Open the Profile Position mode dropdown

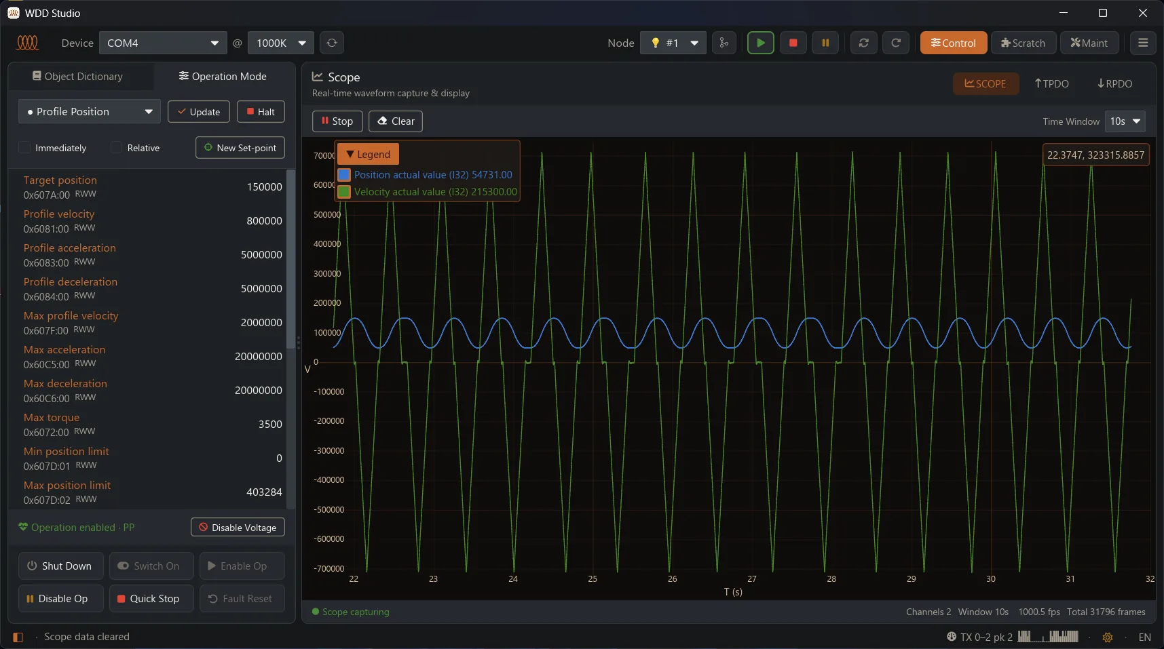point(90,111)
